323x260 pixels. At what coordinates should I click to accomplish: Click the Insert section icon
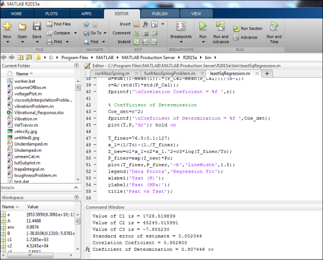click(136, 24)
